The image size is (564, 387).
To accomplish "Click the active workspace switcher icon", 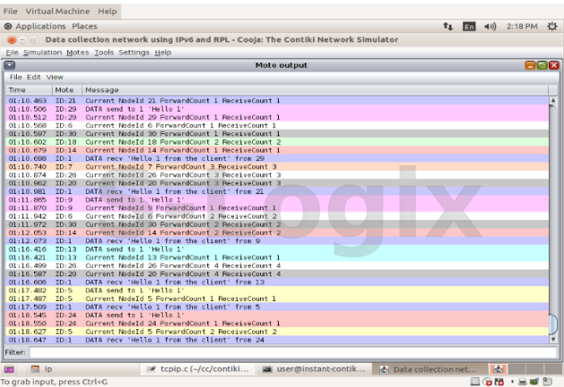I will pyautogui.click(x=498, y=369).
